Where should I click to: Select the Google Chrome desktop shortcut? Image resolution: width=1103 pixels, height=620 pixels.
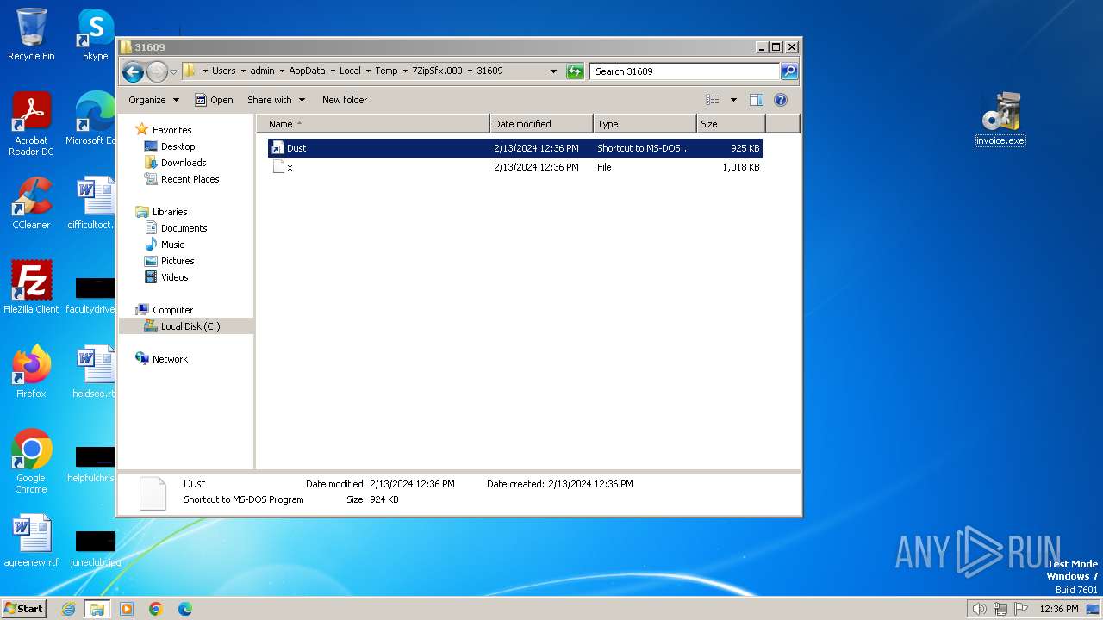(x=31, y=462)
